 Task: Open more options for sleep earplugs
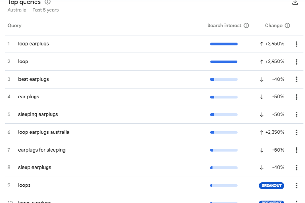(x=296, y=168)
